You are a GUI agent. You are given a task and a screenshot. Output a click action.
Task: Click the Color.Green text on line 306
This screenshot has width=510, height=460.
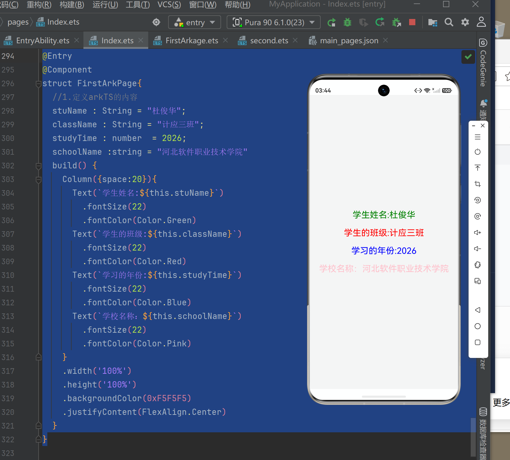tap(164, 220)
